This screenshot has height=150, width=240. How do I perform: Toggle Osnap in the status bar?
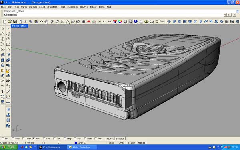click(142, 143)
